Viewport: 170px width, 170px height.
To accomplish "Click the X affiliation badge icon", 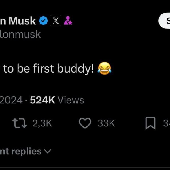I will point(56,21).
